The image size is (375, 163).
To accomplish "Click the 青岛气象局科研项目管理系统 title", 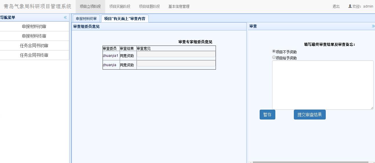I will pyautogui.click(x=37, y=6).
